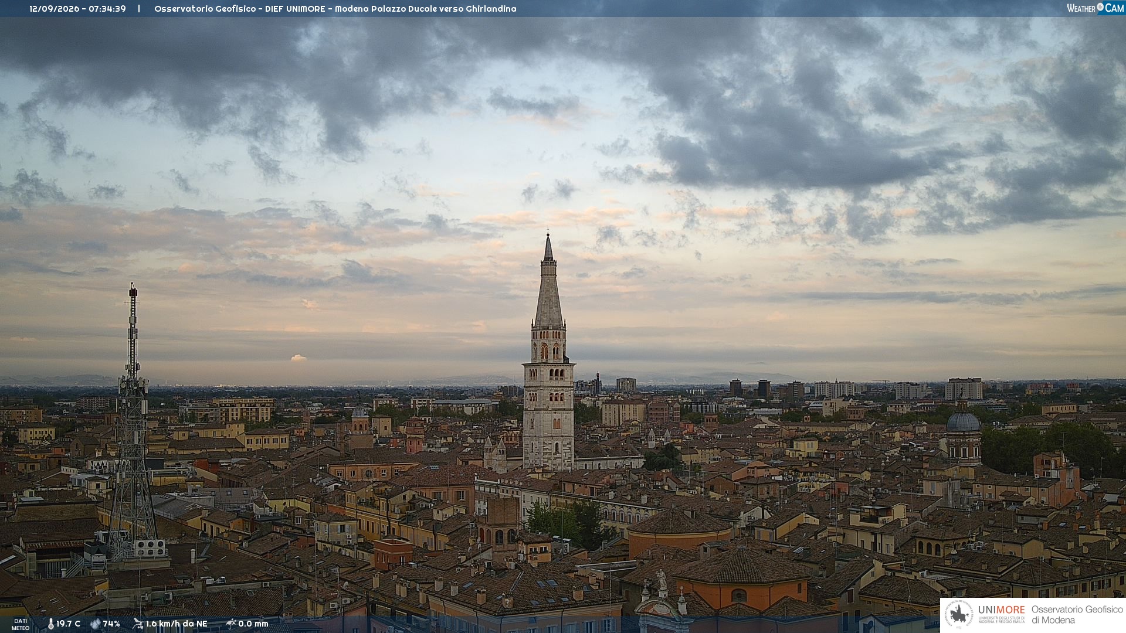Click the Ghirlandina tower spire

[x=548, y=280]
